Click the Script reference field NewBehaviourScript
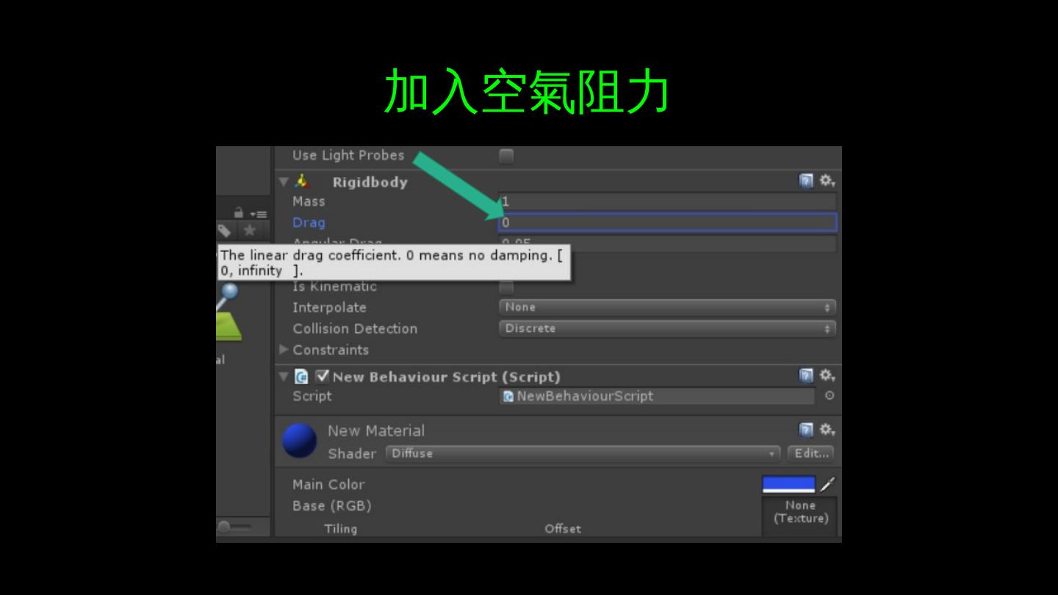The height and width of the screenshot is (595, 1058). point(657,396)
